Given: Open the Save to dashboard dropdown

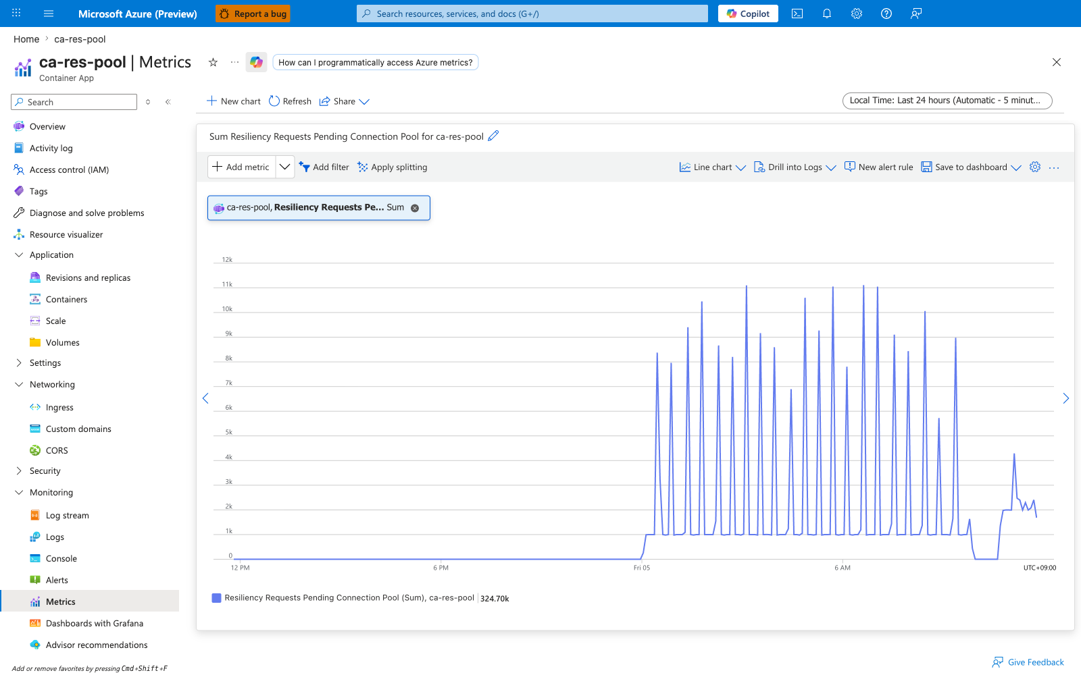Looking at the screenshot, I should (x=972, y=167).
